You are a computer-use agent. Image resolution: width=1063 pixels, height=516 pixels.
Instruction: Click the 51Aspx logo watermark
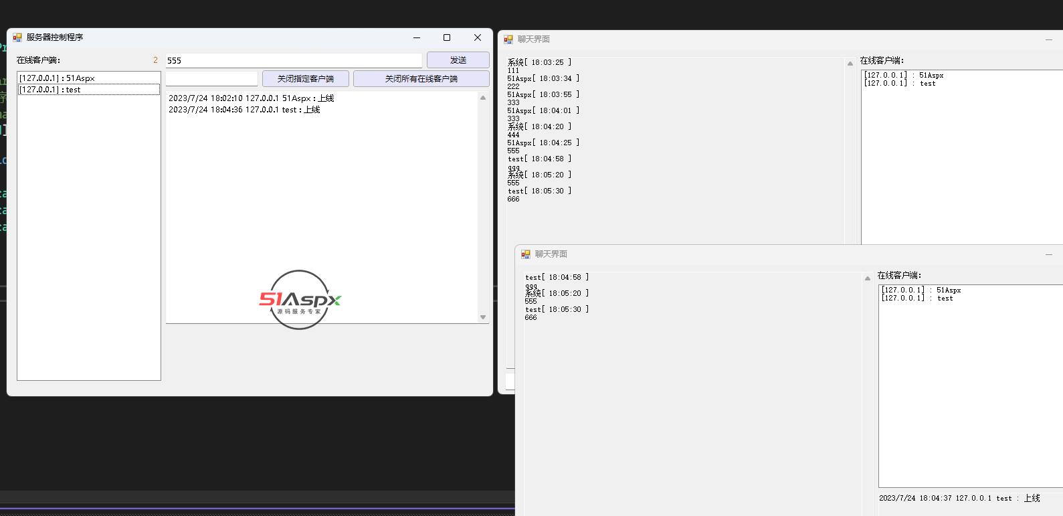(300, 300)
